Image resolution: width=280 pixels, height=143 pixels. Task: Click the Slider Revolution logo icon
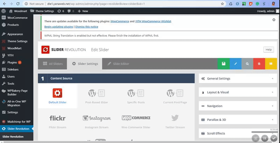coord(45,50)
